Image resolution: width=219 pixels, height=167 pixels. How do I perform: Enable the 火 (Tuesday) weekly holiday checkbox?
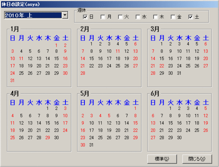pyautogui.click(x=121, y=17)
